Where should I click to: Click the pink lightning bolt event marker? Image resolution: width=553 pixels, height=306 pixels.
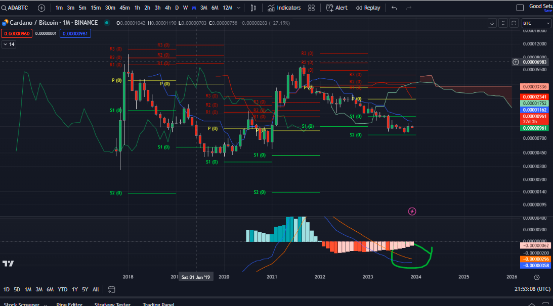(412, 211)
